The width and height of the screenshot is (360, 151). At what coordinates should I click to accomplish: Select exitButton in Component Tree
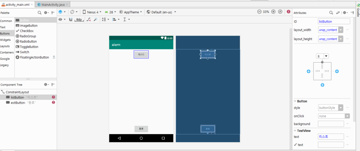coord(28,103)
